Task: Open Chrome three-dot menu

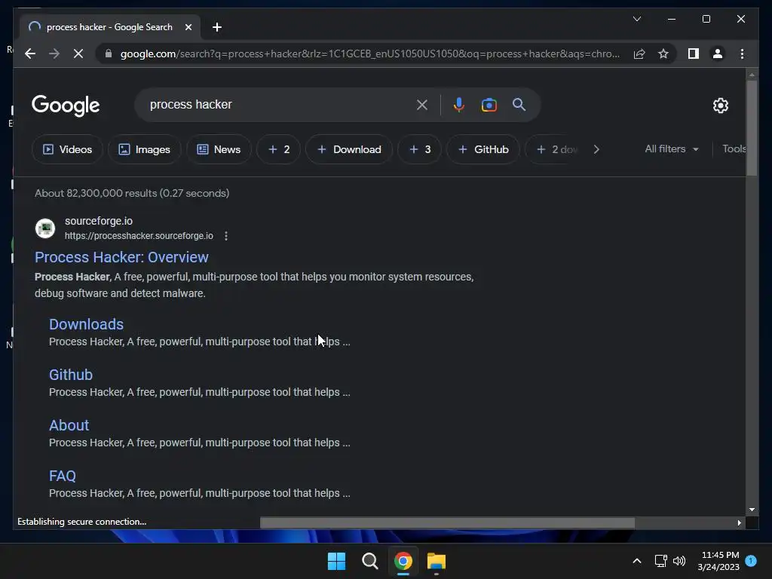Action: (x=742, y=54)
